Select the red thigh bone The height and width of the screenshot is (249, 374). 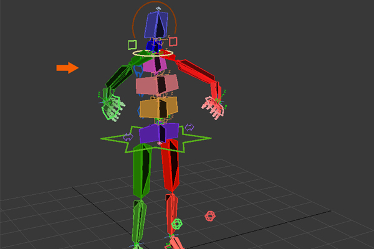pyautogui.click(x=170, y=166)
